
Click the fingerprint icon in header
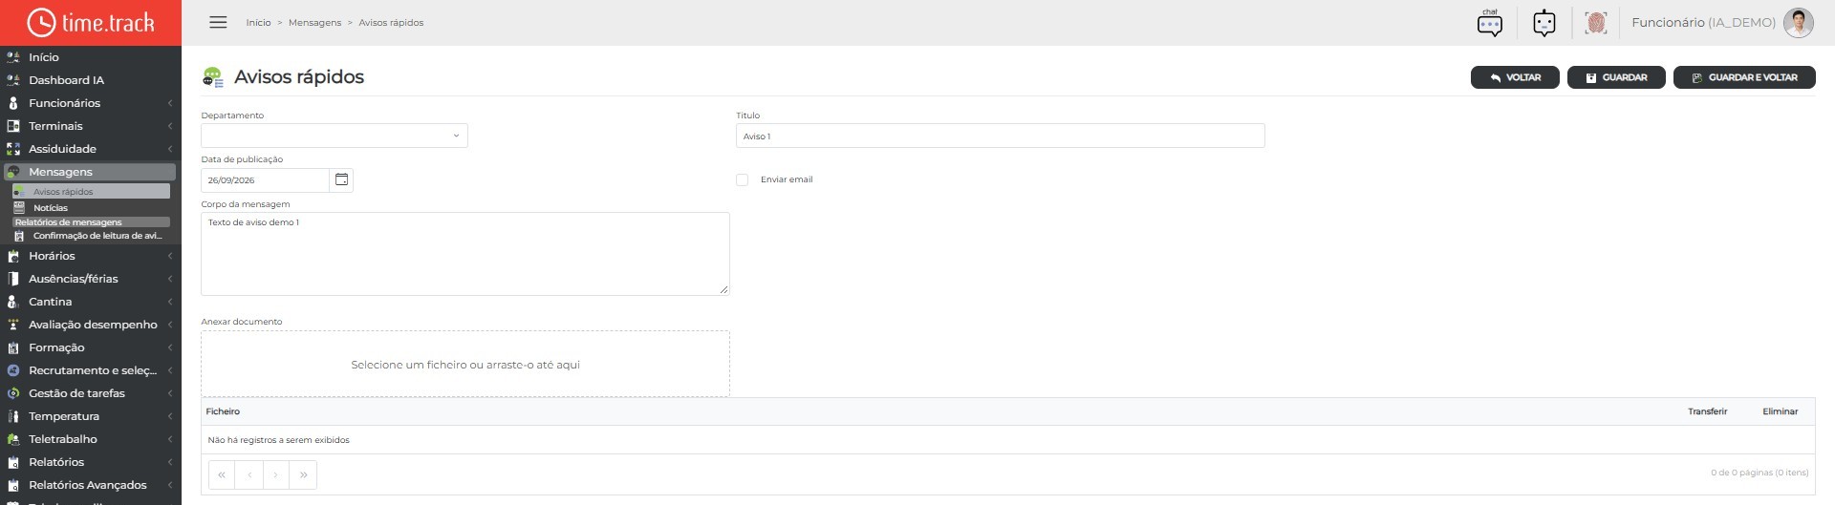[1595, 22]
